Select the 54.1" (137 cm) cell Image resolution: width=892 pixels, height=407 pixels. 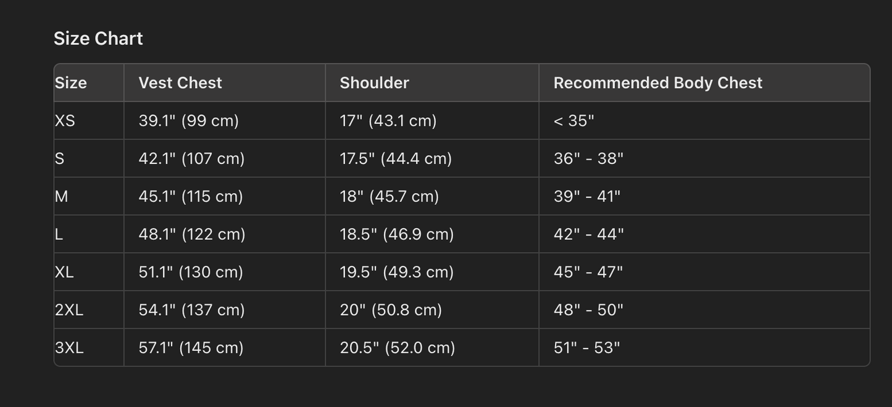click(x=191, y=310)
